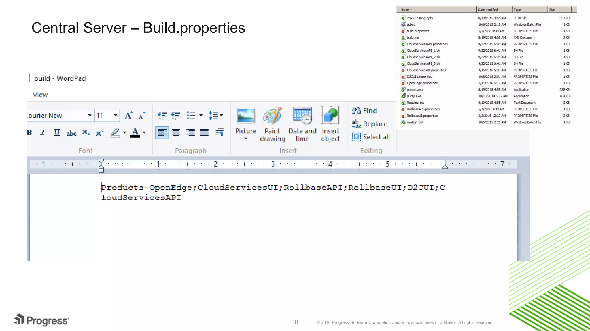Apply strikethrough formatting
This screenshot has width=590, height=331.
(71, 133)
